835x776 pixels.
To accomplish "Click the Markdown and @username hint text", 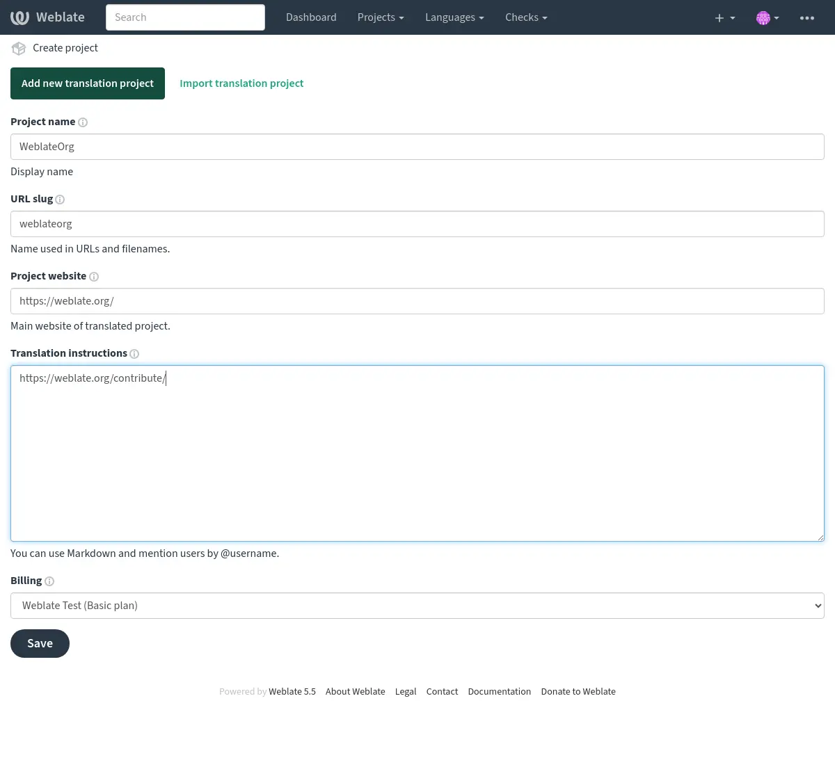I will pos(145,553).
